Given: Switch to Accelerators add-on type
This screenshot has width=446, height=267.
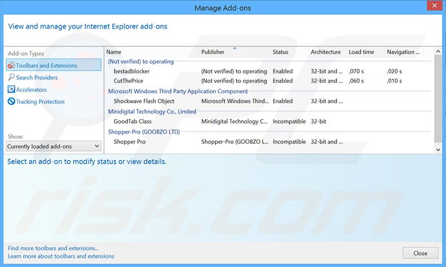Looking at the screenshot, I should coord(31,90).
